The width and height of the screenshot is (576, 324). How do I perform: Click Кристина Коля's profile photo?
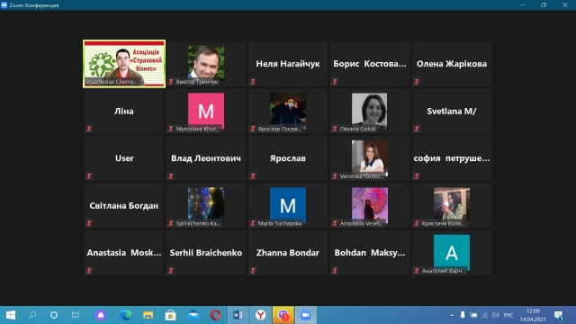pos(452,204)
